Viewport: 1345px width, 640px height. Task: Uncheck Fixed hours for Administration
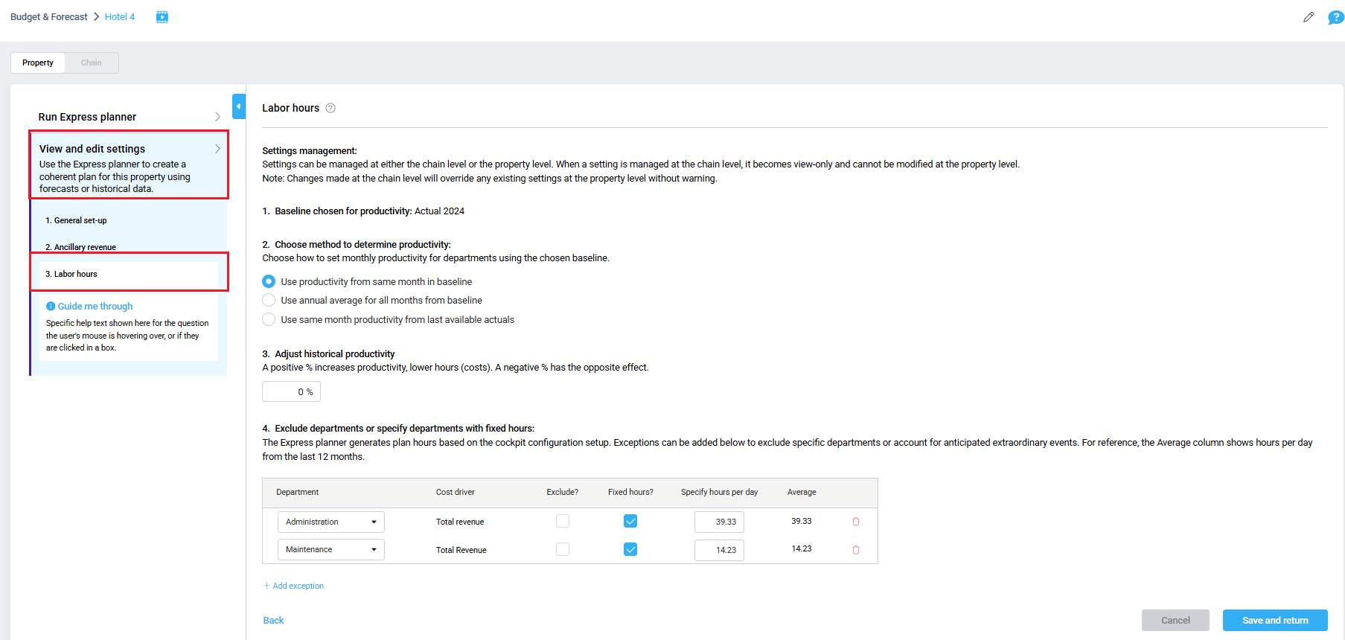pyautogui.click(x=630, y=521)
